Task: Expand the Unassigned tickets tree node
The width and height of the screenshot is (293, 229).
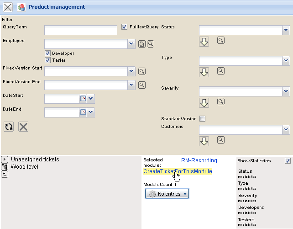Action: 5,160
